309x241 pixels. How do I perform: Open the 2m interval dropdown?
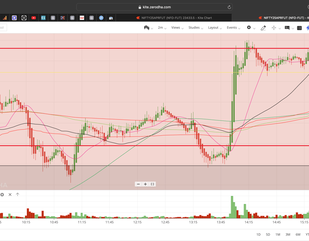click(x=162, y=28)
